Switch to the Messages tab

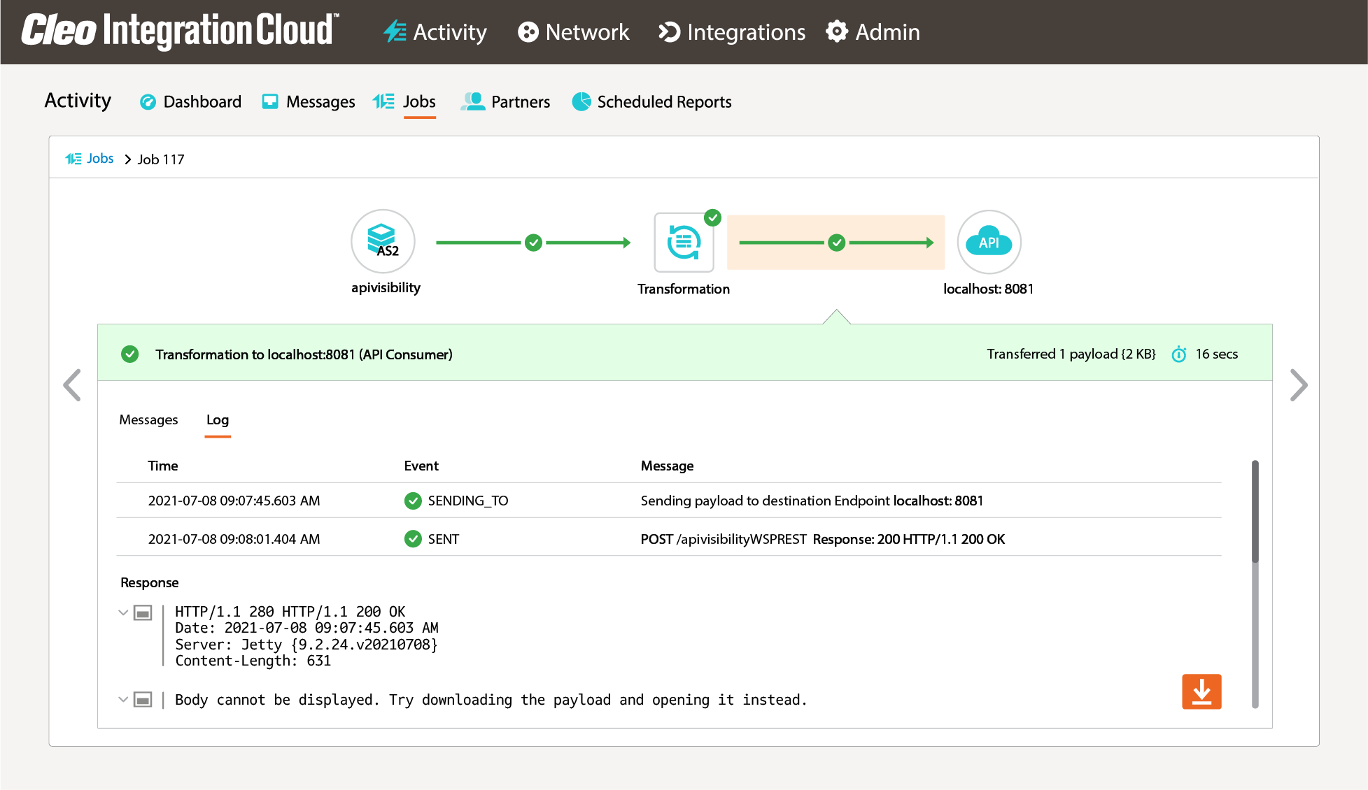click(148, 419)
